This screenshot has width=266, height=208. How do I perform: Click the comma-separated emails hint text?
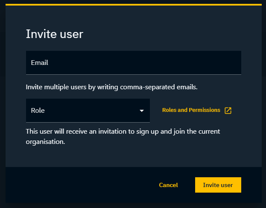pos(112,87)
